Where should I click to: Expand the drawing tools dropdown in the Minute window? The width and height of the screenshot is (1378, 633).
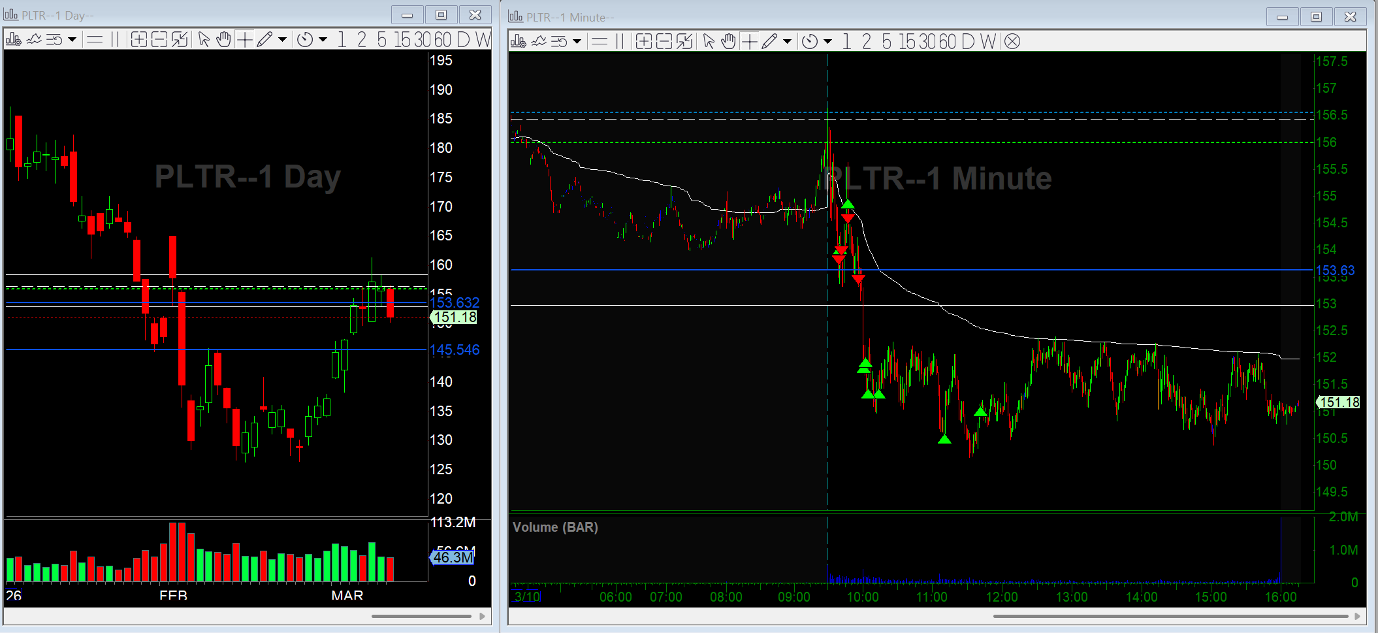[x=787, y=42]
